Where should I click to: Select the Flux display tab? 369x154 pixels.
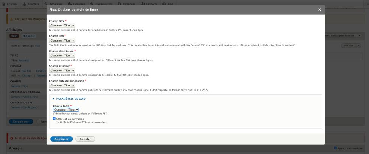(x=14, y=36)
